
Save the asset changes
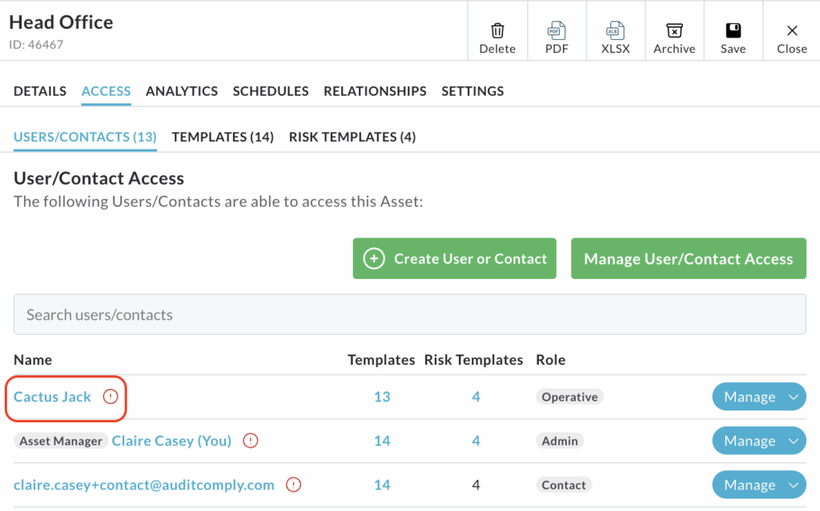(733, 32)
